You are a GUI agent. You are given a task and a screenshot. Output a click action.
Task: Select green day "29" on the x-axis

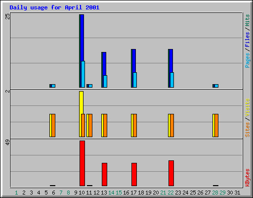pyautogui.click(x=222, y=193)
